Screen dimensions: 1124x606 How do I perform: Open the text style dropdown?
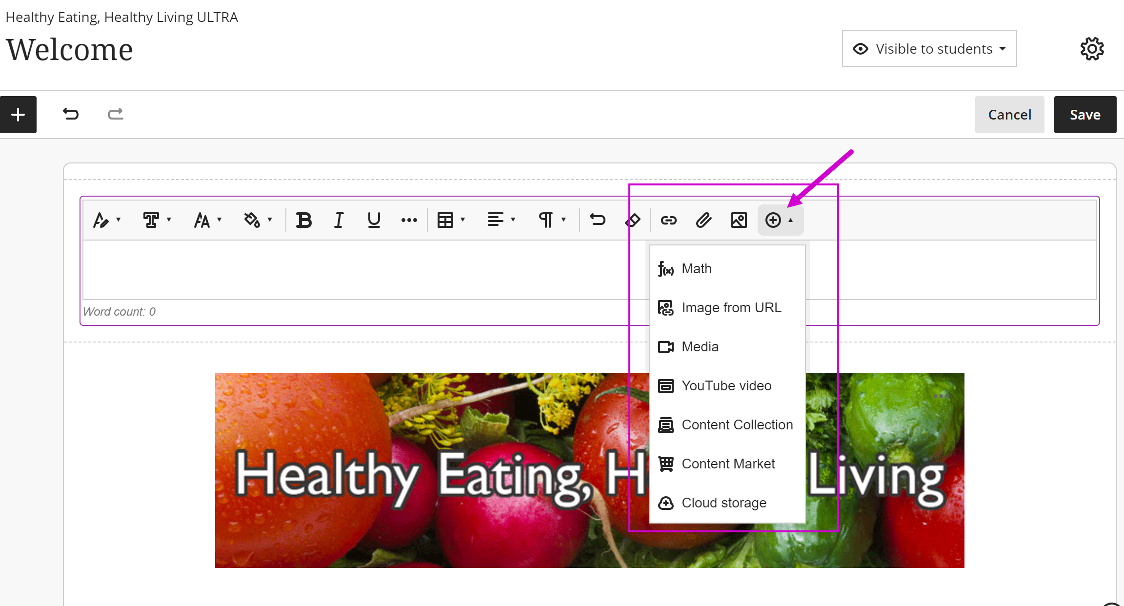(x=107, y=220)
